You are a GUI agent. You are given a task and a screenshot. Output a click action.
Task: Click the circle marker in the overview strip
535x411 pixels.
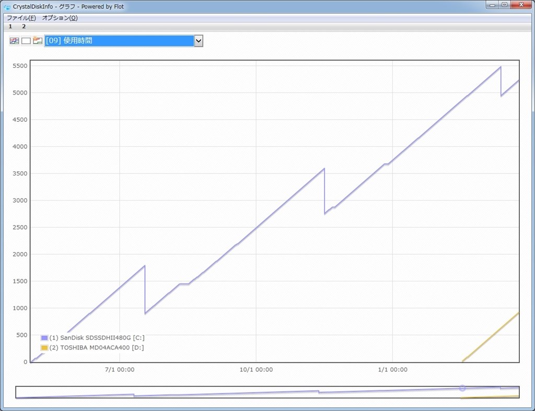click(x=462, y=388)
